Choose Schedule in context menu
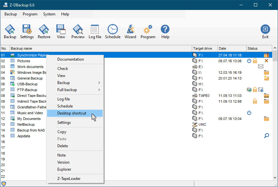278x187 pixels. [x=75, y=106]
